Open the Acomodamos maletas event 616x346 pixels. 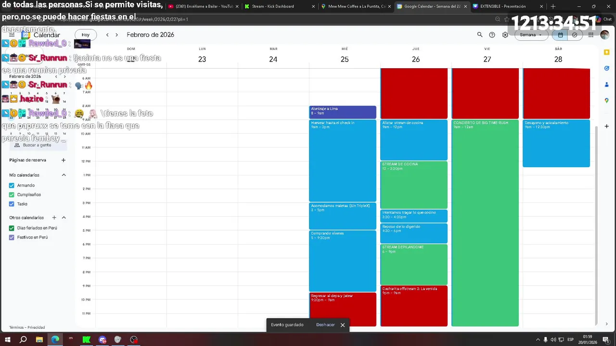(x=343, y=216)
